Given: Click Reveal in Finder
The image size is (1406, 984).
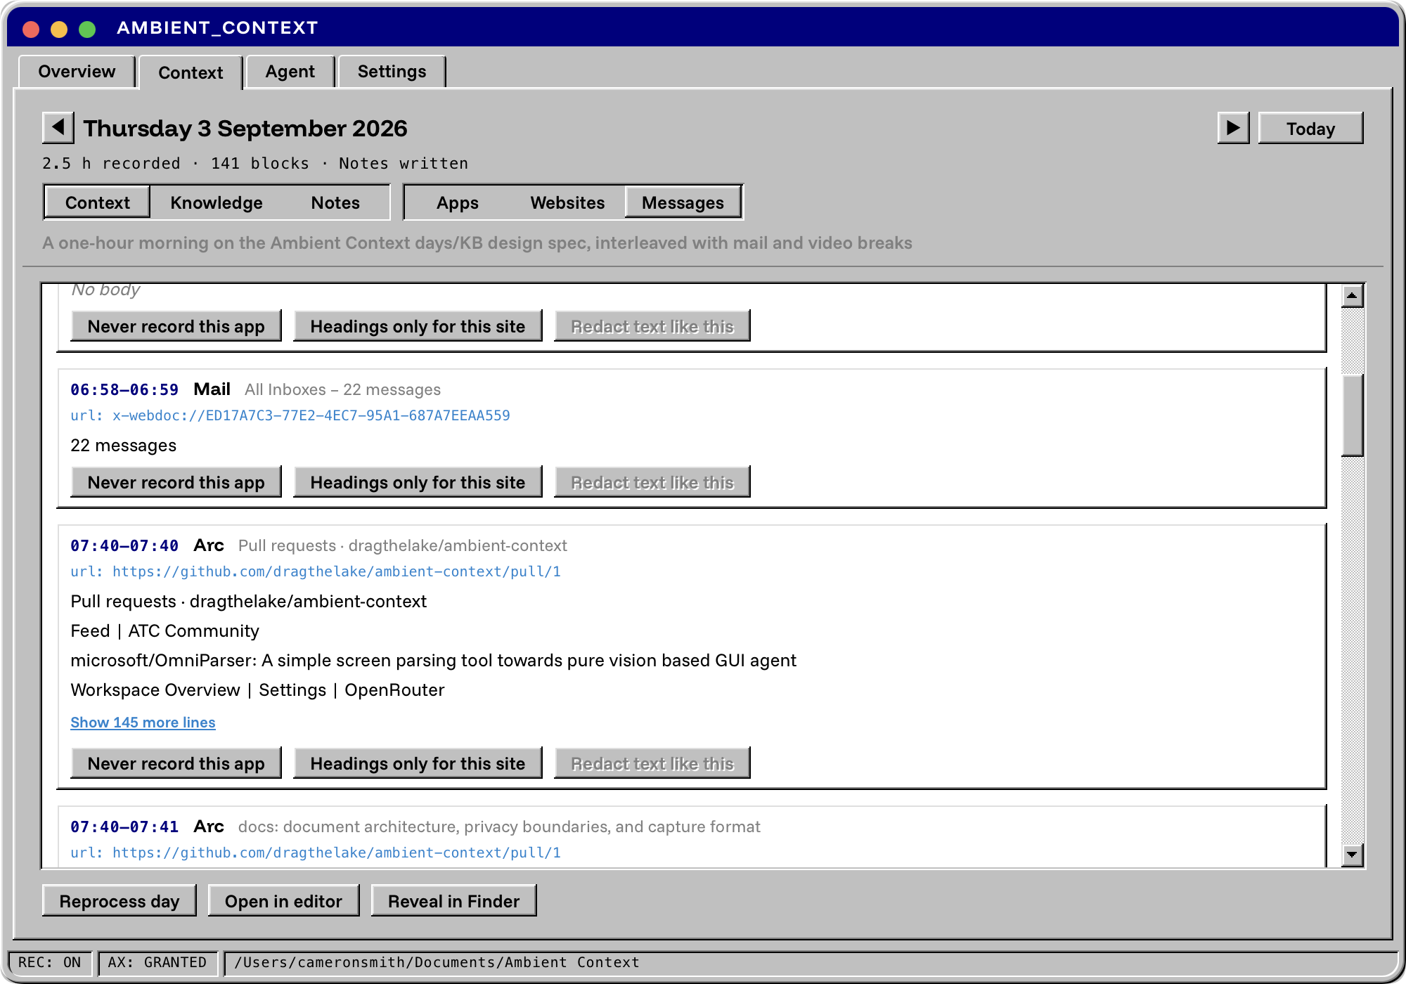Looking at the screenshot, I should 453,901.
